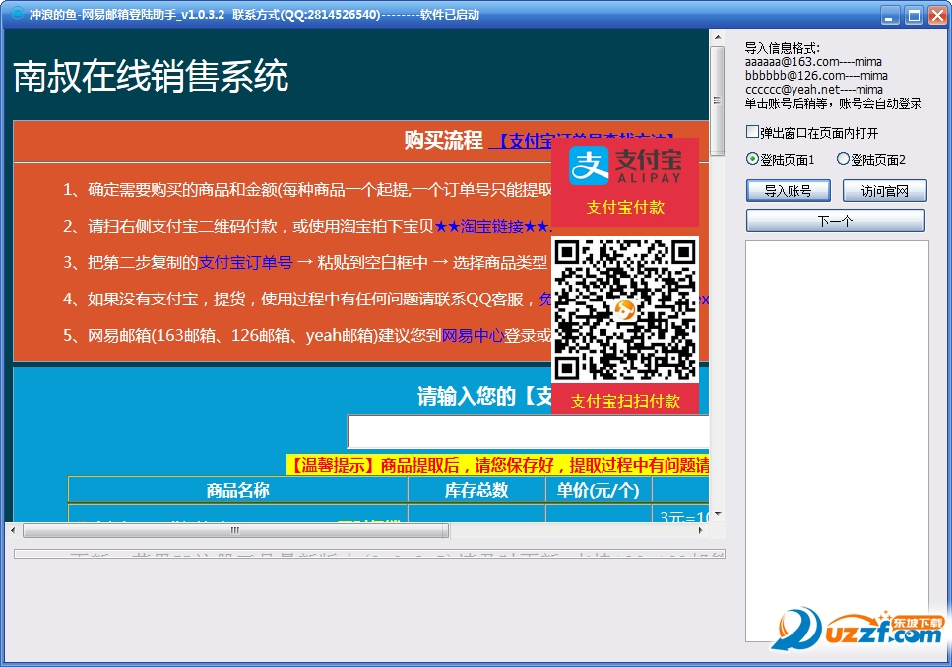Screen dimensions: 952x667
Task: Enable 弹出窗口在页面内打开 checkbox
Action: [752, 132]
